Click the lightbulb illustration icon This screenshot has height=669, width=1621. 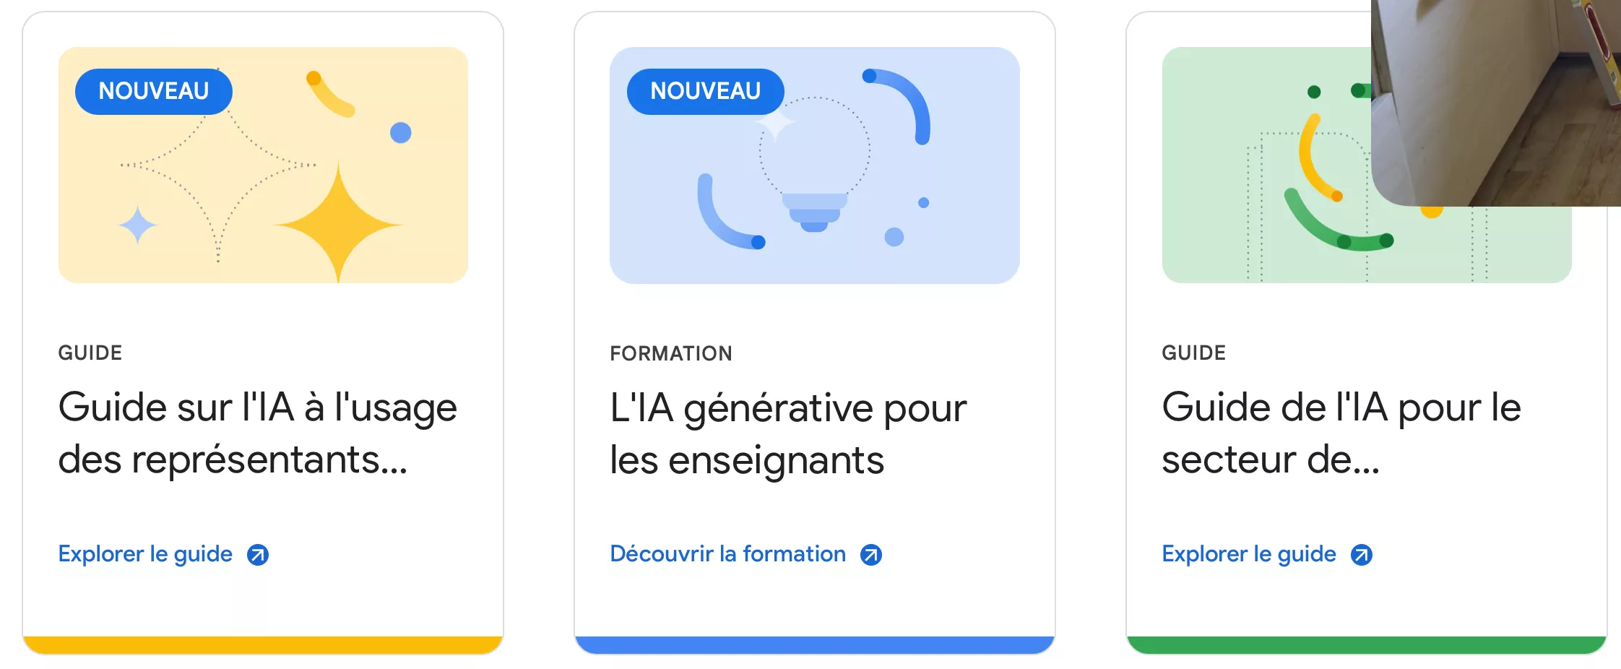pyautogui.click(x=814, y=168)
